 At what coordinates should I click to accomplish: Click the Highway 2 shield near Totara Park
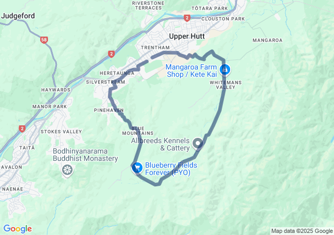click(x=187, y=18)
